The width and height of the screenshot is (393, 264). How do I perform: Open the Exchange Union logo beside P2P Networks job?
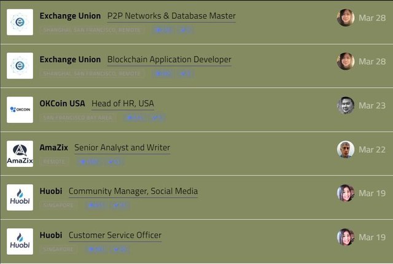[20, 22]
